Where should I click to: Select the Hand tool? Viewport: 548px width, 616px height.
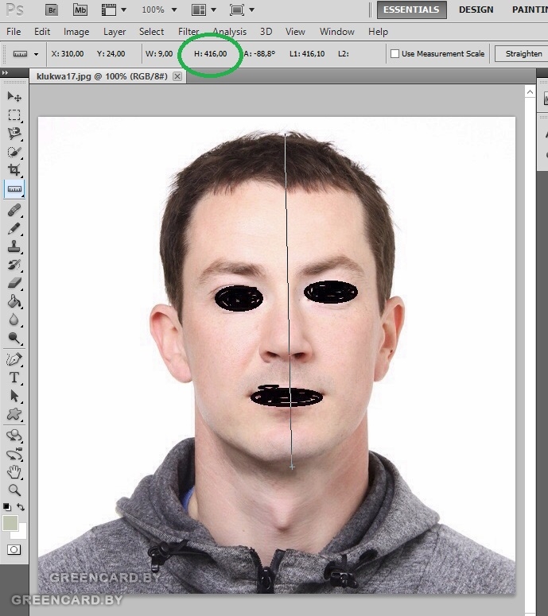[14, 472]
